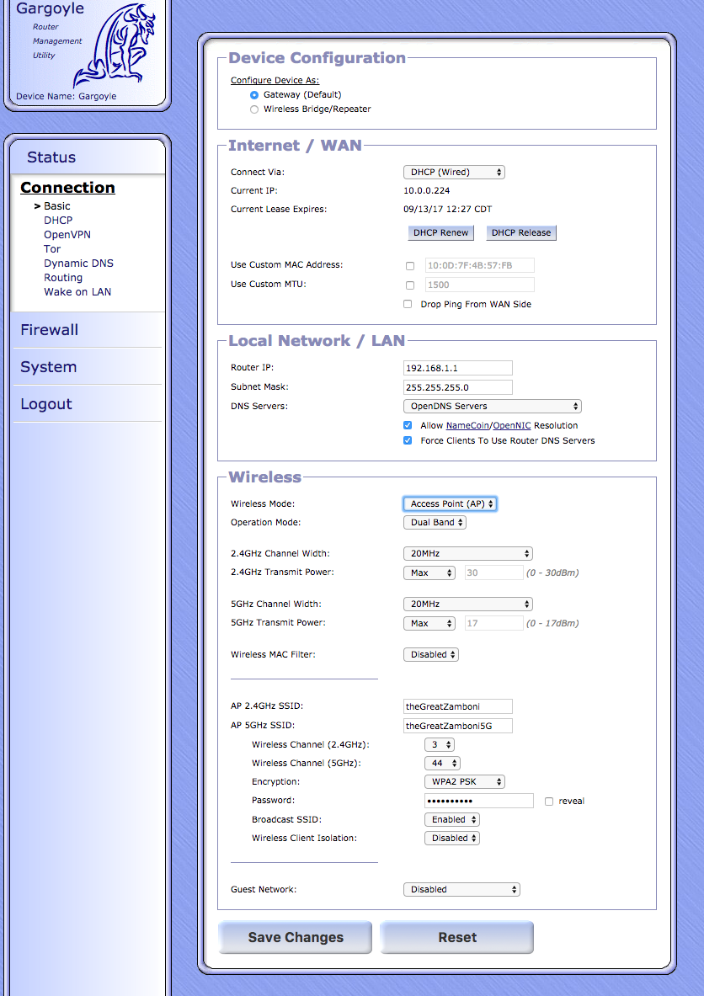The height and width of the screenshot is (996, 704).
Task: Open the Broadcast SSID dropdown
Action: tap(451, 819)
